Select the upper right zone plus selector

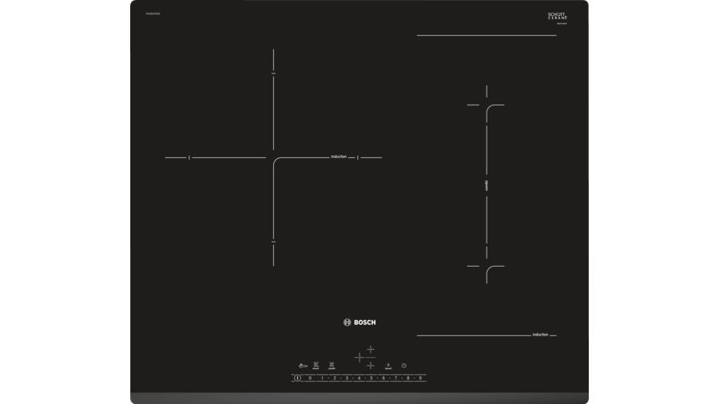coord(371,349)
